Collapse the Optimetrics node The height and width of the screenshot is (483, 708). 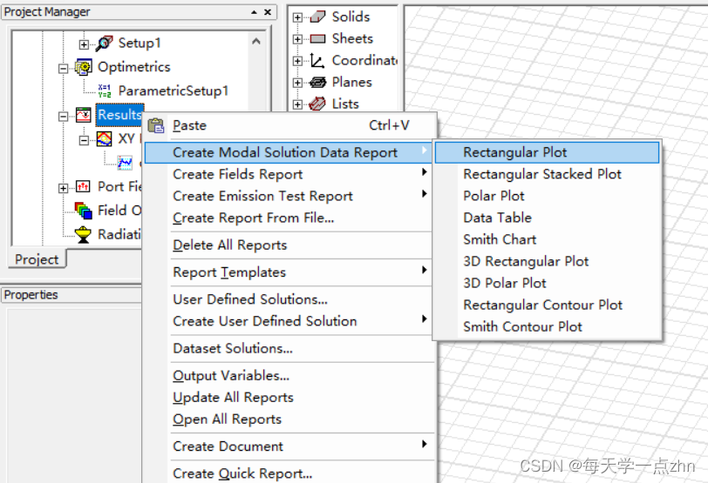pos(63,69)
